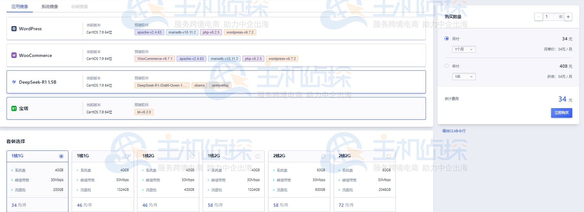Click the green 宝塔 BT icon

(14, 108)
